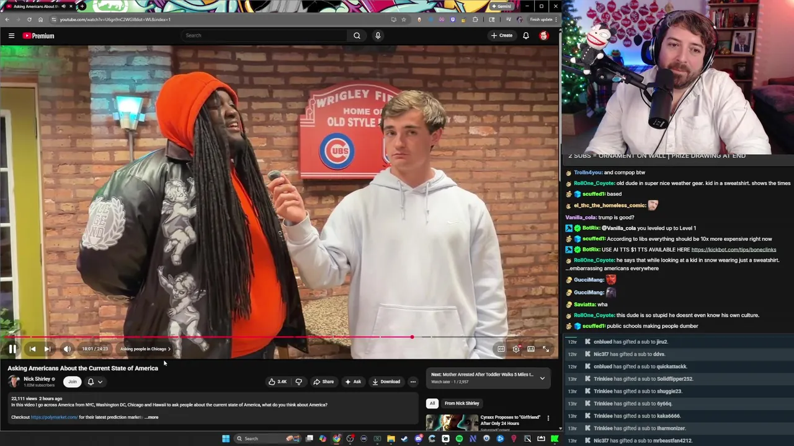Open a new browser tab
The height and width of the screenshot is (446, 794).
point(82,6)
